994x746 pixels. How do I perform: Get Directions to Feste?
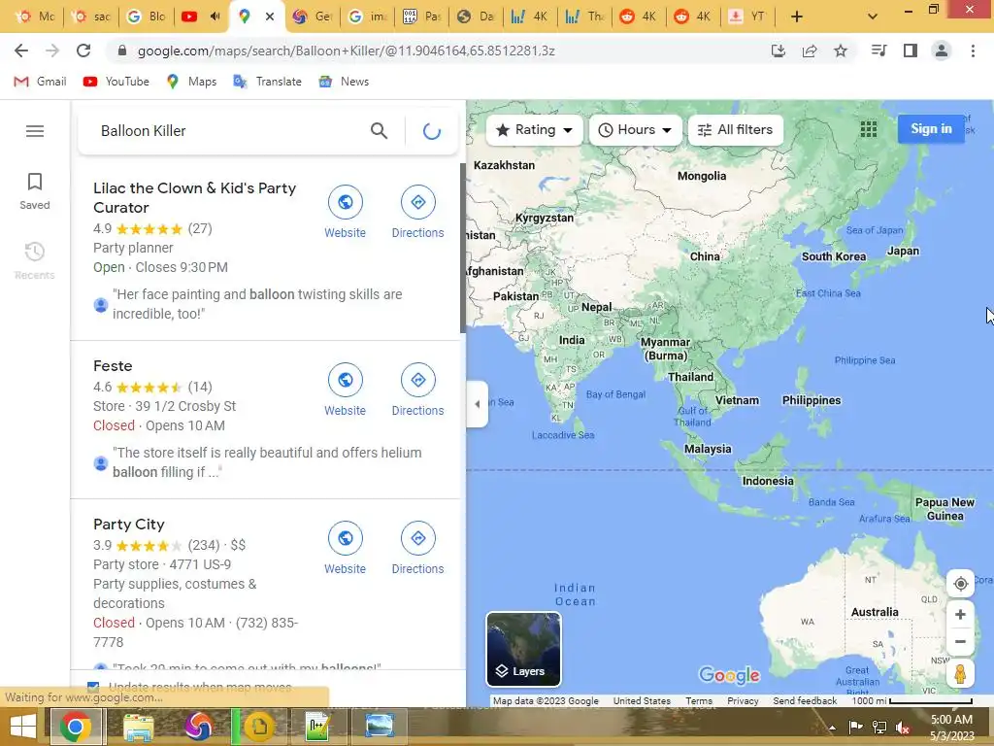click(417, 390)
